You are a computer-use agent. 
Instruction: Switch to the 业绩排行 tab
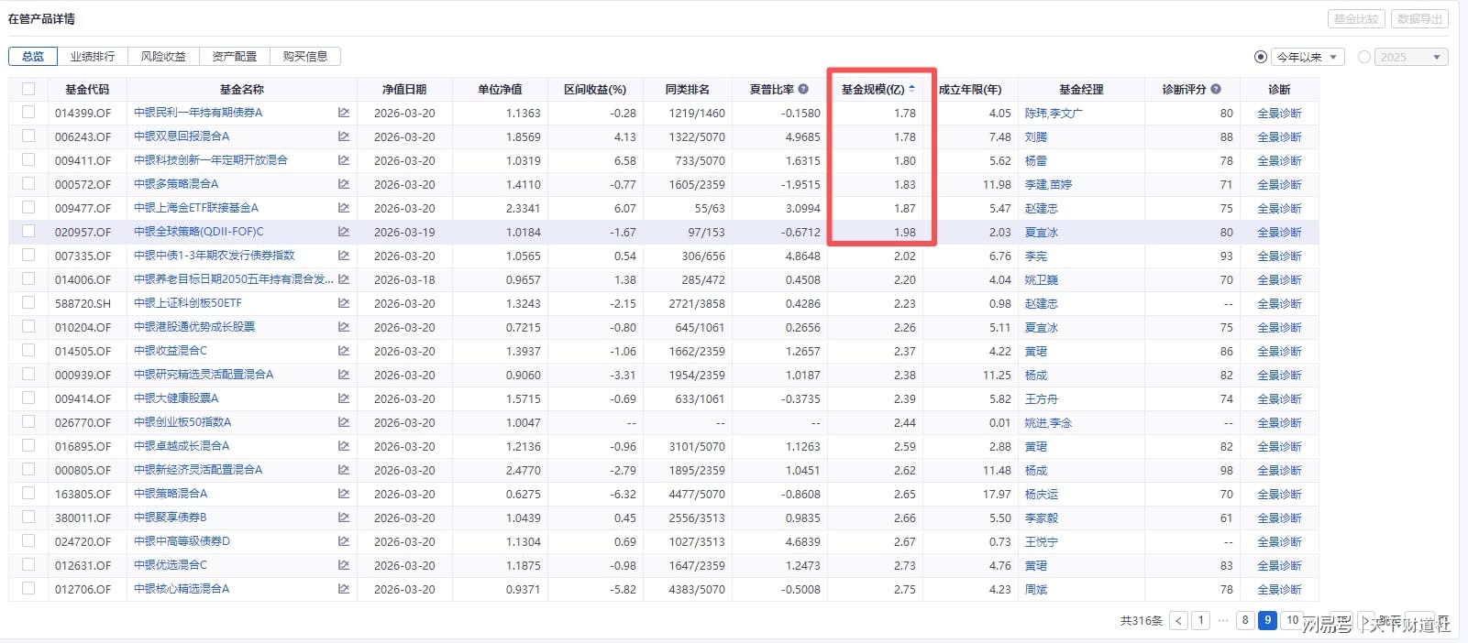[93, 56]
